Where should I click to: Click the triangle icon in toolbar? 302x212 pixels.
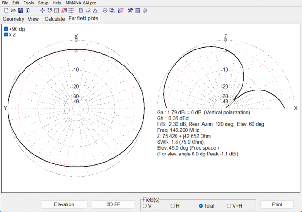(95, 10)
